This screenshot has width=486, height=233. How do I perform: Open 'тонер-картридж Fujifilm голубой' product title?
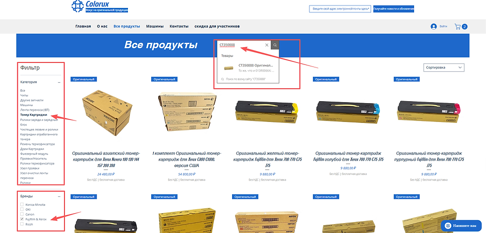(x=348, y=156)
